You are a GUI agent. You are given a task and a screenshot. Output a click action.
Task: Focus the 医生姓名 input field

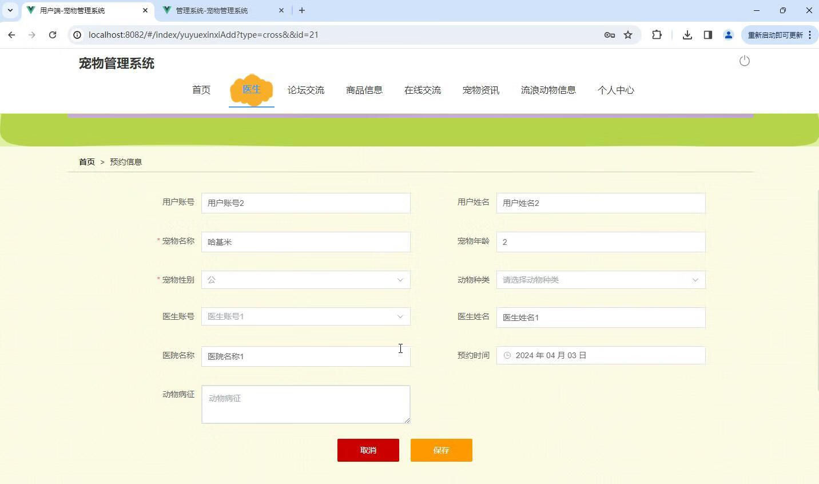point(601,318)
